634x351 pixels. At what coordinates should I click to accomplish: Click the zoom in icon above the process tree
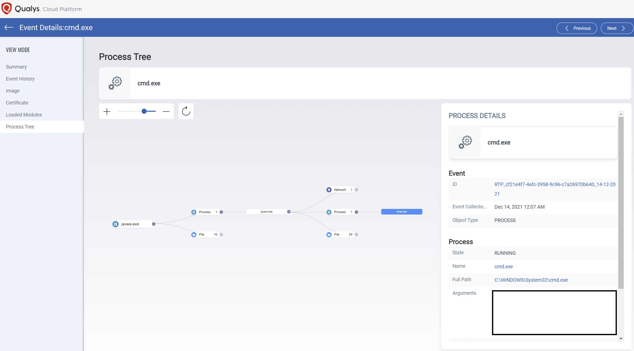click(107, 111)
